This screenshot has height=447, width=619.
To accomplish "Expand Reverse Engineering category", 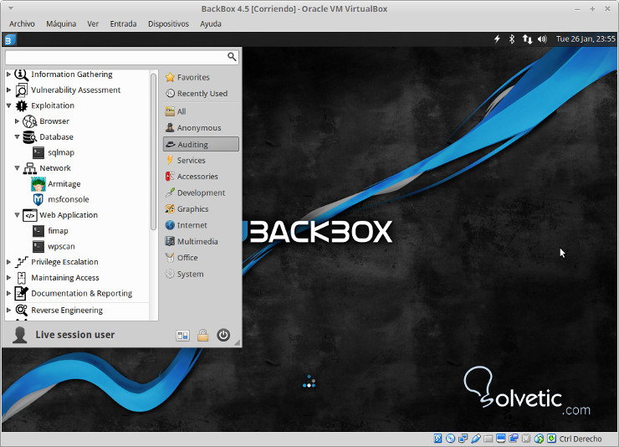I will coord(8,310).
